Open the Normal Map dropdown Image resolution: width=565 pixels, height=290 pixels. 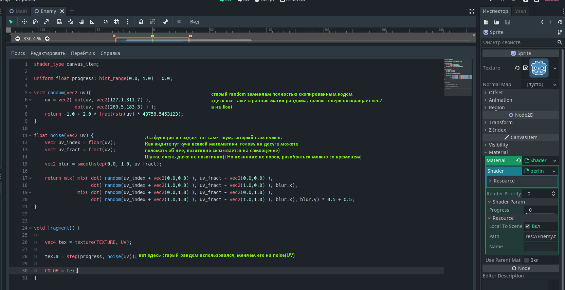click(x=541, y=84)
